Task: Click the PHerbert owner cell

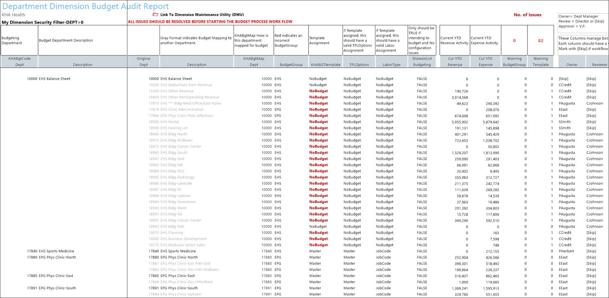Action: tap(566, 251)
